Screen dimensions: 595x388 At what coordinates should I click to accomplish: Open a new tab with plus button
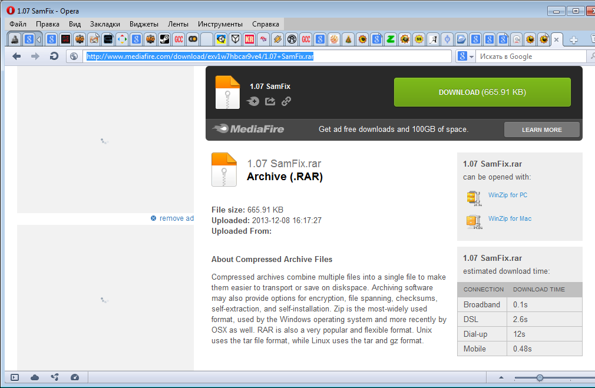click(x=574, y=39)
